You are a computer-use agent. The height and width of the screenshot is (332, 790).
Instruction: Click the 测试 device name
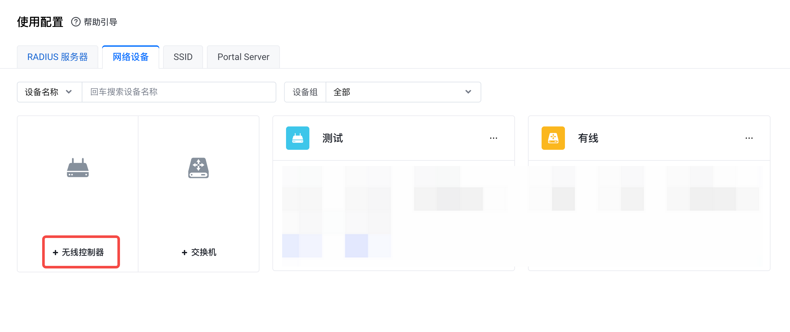point(332,138)
